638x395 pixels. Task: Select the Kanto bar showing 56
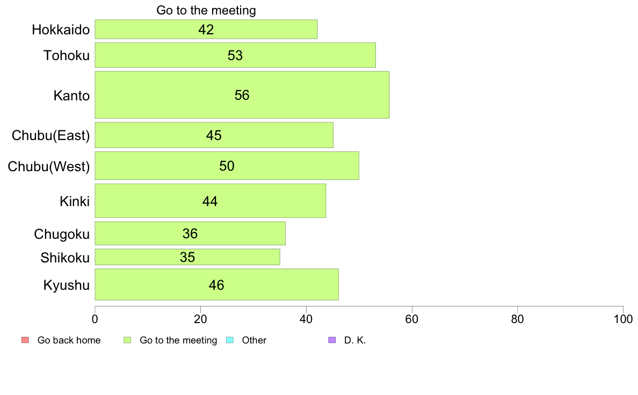pyautogui.click(x=242, y=95)
